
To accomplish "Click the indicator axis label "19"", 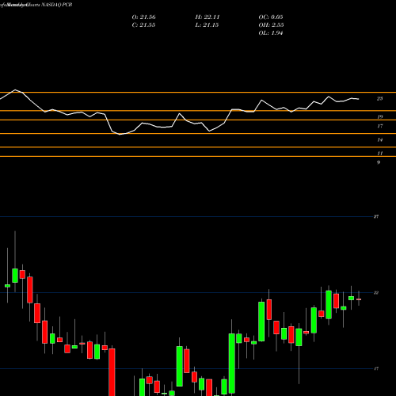I will [379, 117].
